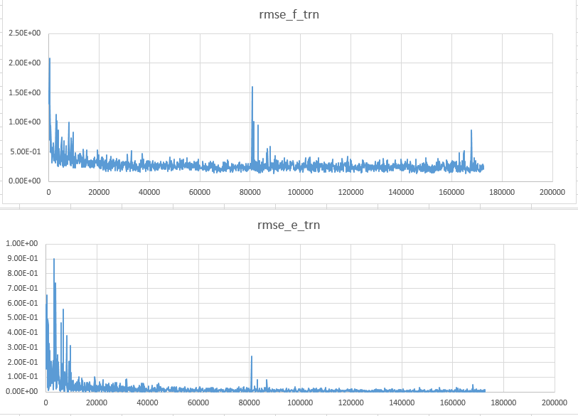Image resolution: width=578 pixels, height=416 pixels.
Task: Click x-axis label 60000 in rmse_e_trn chart
Action: (x=198, y=402)
